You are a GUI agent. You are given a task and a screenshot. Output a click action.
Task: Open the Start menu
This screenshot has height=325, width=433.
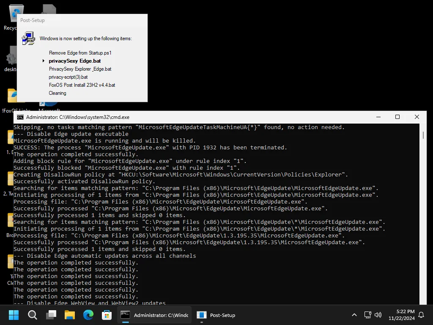14,315
